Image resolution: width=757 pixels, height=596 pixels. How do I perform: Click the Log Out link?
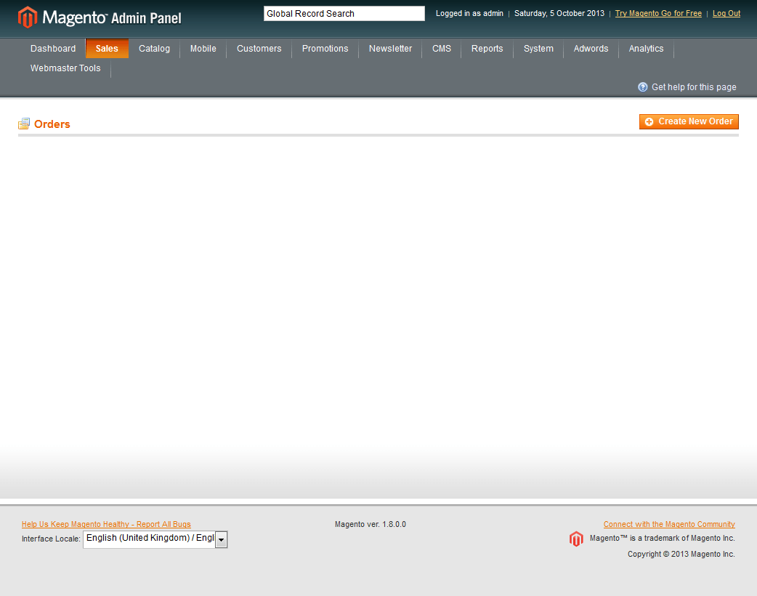point(726,13)
